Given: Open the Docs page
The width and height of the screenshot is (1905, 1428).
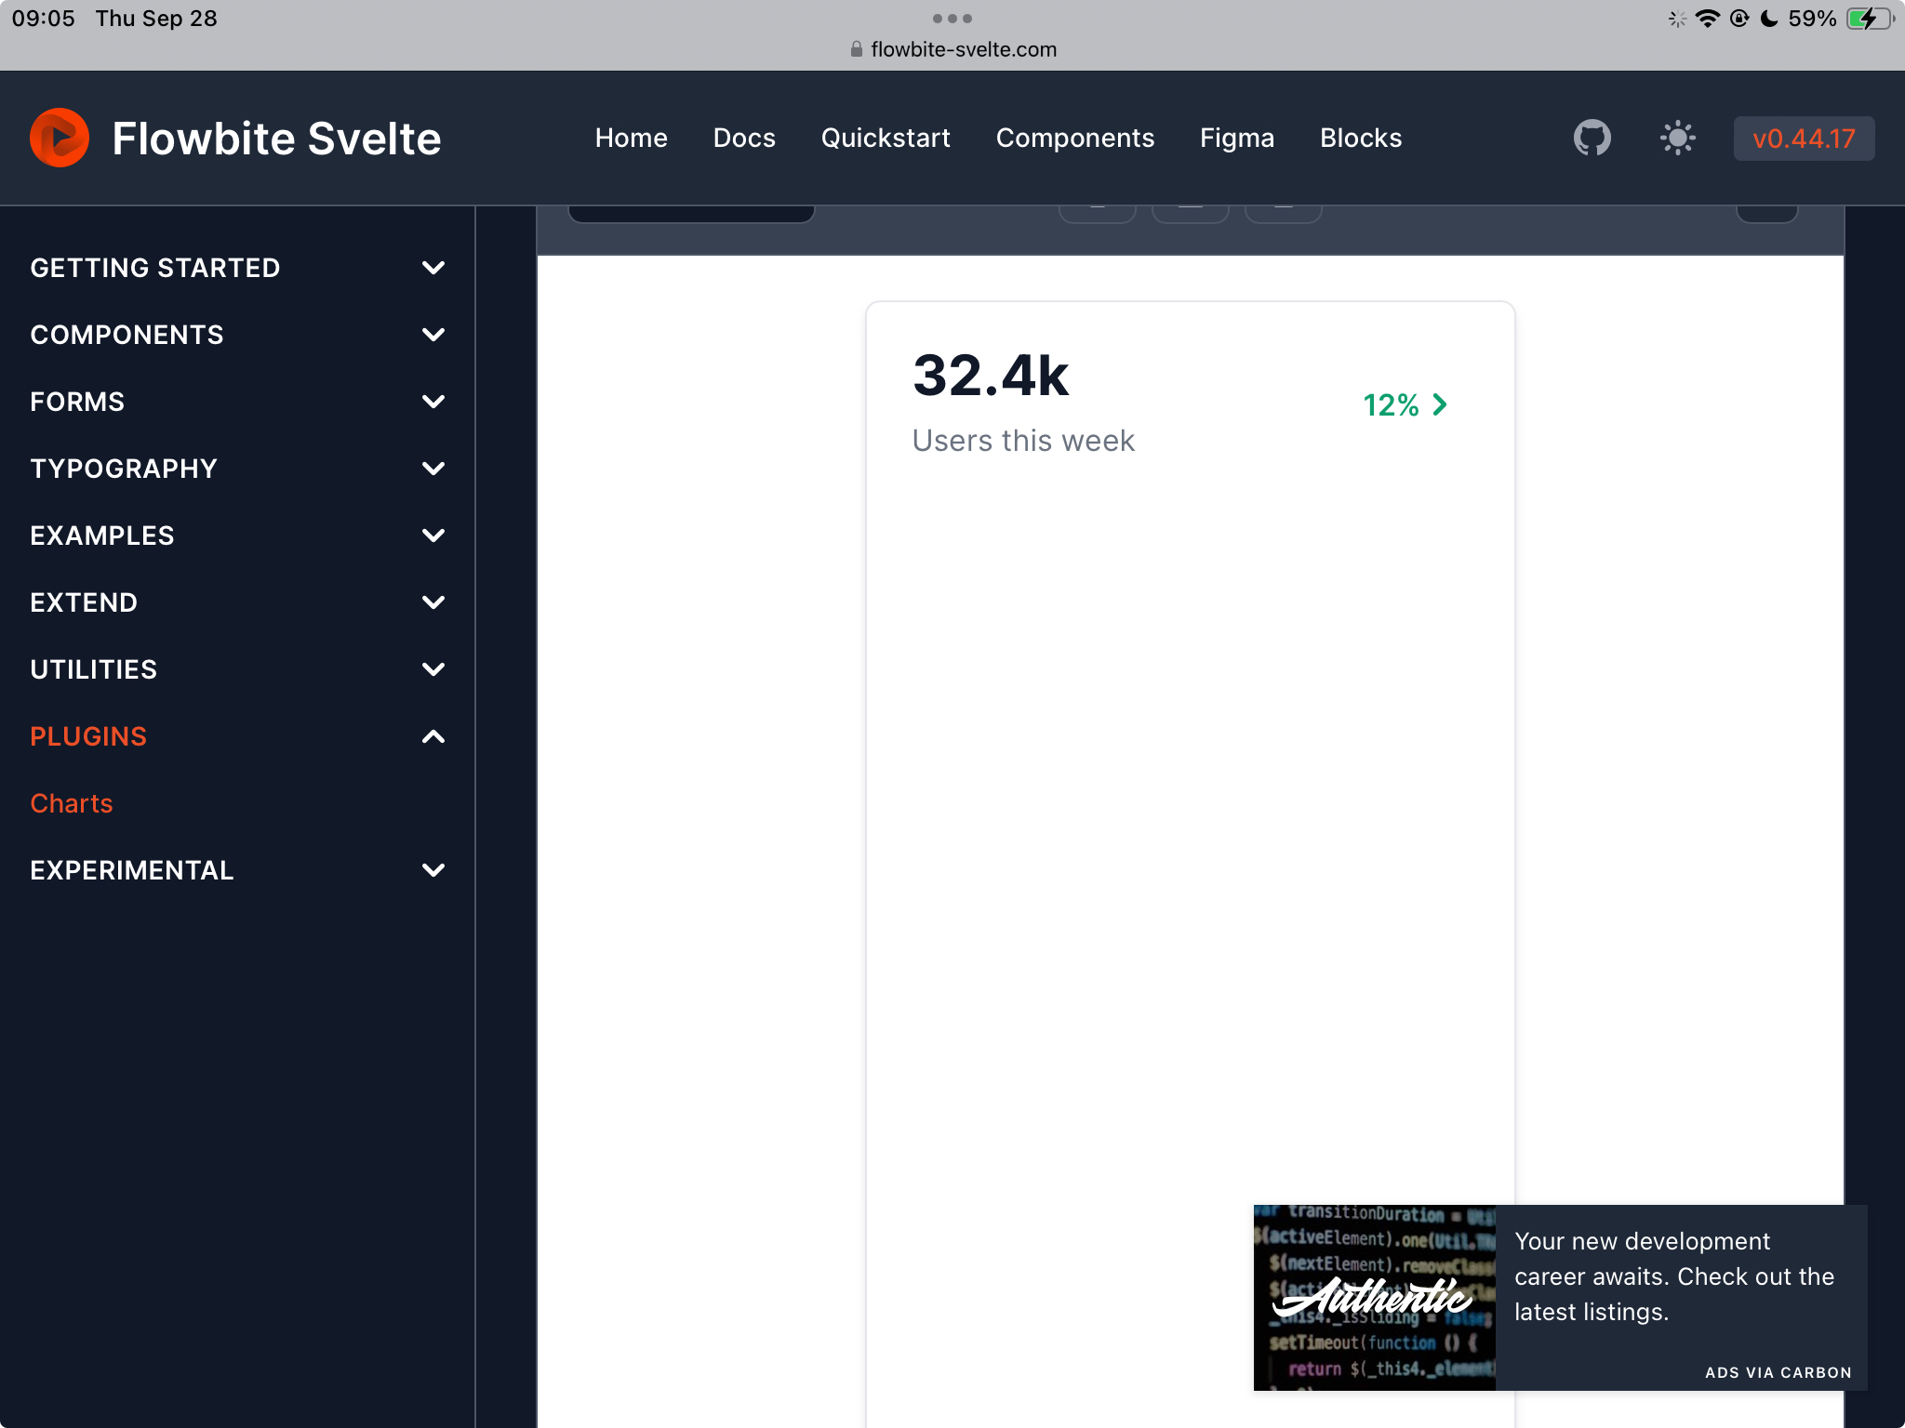Looking at the screenshot, I should click(x=743, y=138).
